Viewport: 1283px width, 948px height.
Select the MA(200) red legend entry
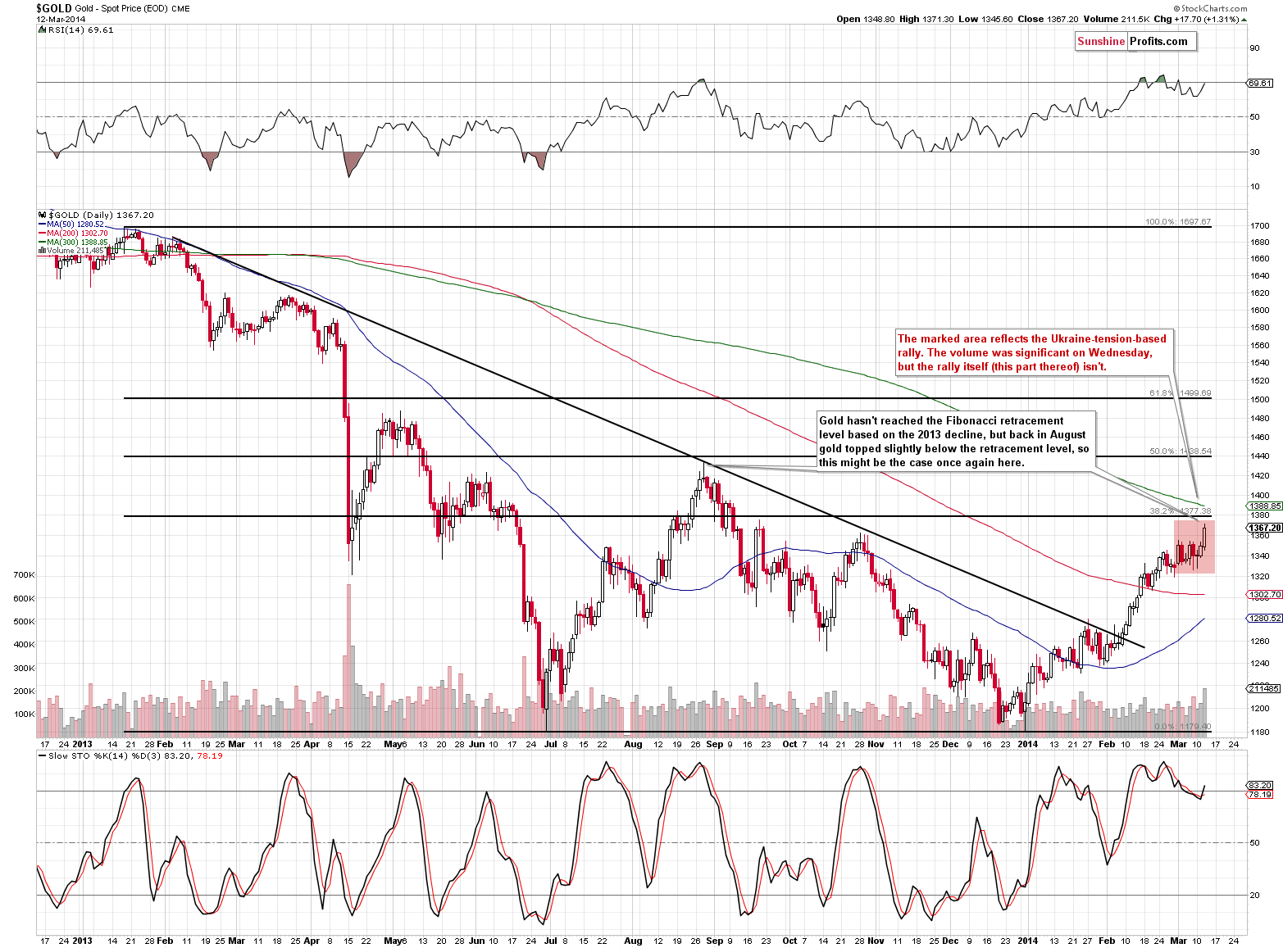73,234
